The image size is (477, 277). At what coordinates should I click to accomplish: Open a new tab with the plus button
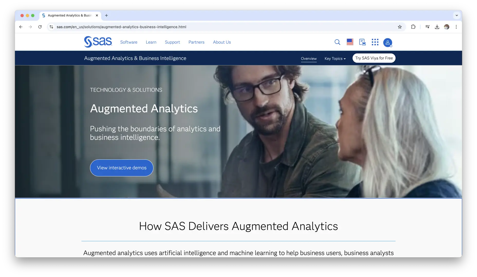106,15
